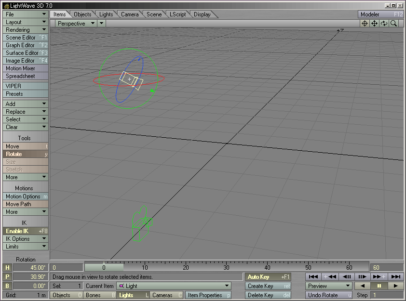The width and height of the screenshot is (406, 301).
Task: Enable the Auto Key toggle
Action: click(268, 276)
